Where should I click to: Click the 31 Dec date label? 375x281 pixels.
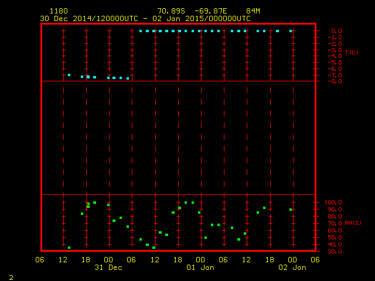[x=108, y=268]
